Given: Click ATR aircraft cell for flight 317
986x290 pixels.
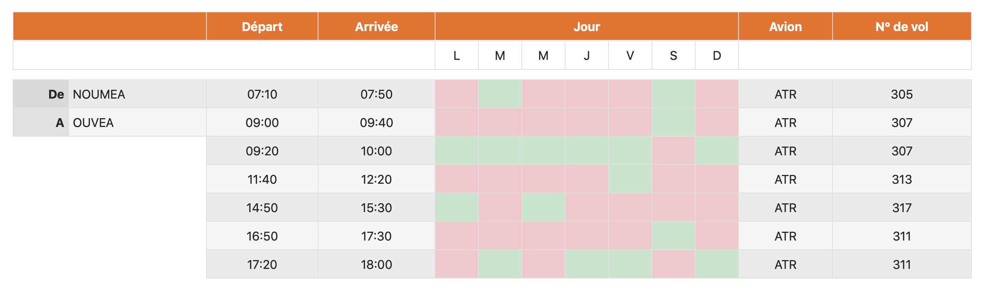Looking at the screenshot, I should pyautogui.click(x=785, y=208).
